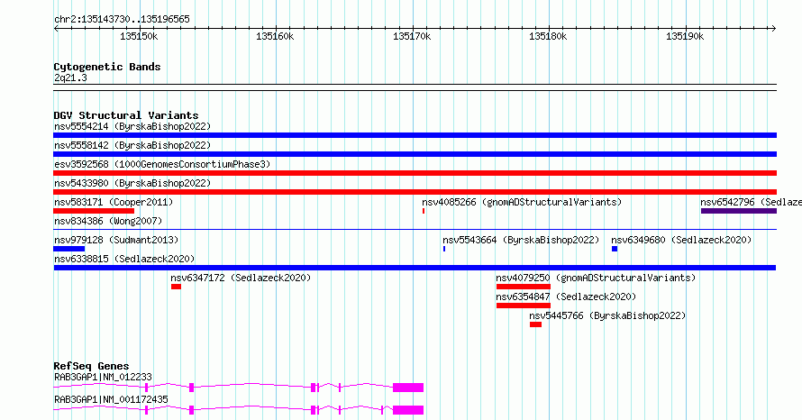802x420 pixels.
Task: Click thin blue line under nsv834386
Action: coord(415,230)
